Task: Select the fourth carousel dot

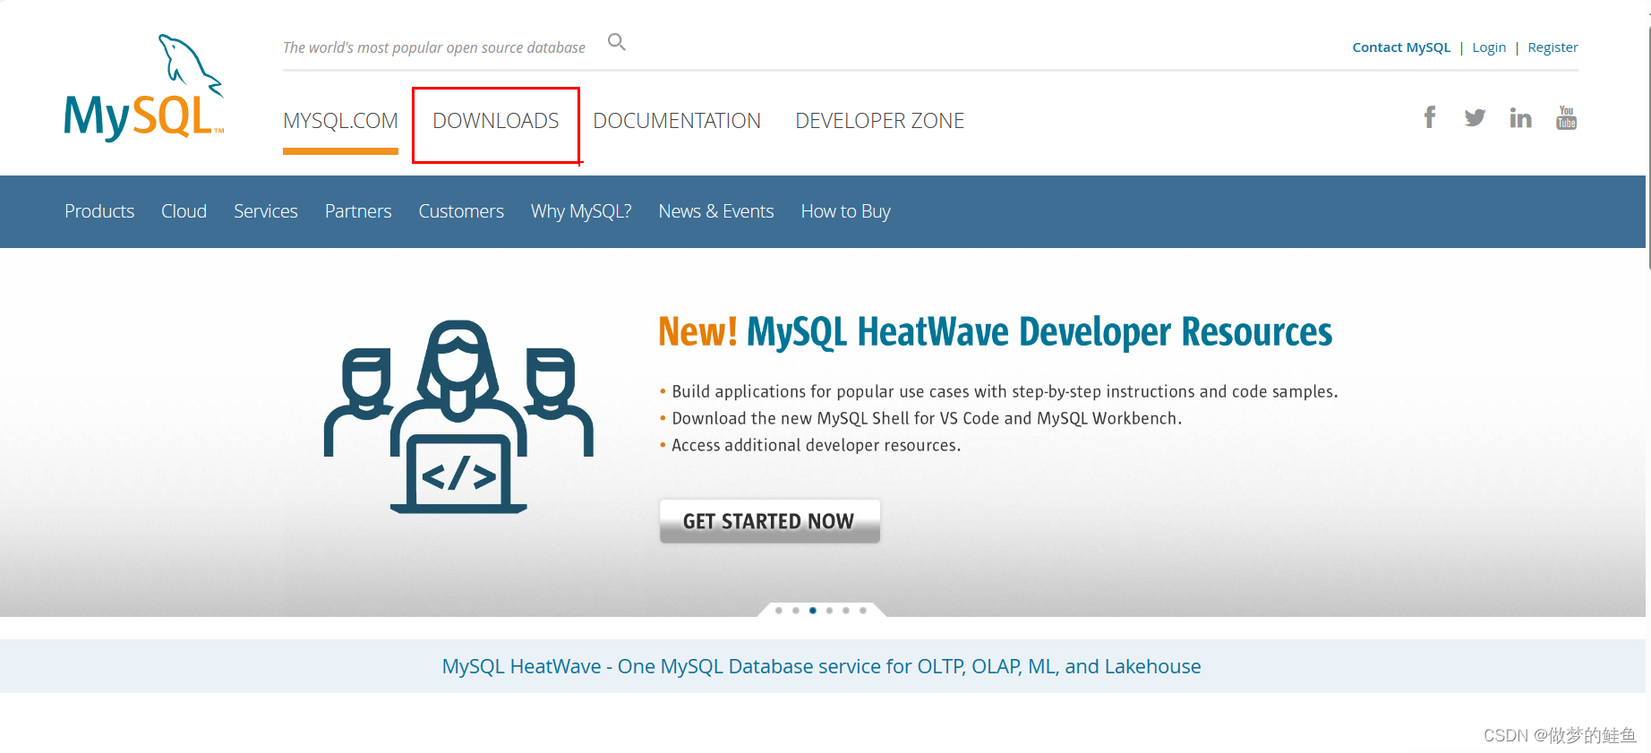Action: 830,611
